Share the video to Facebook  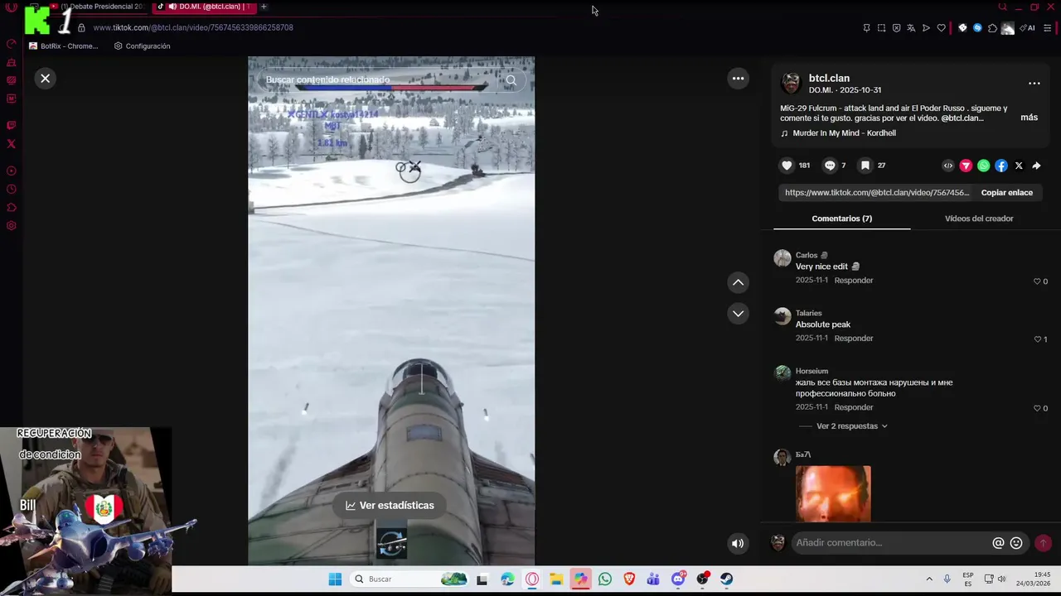click(x=1001, y=166)
